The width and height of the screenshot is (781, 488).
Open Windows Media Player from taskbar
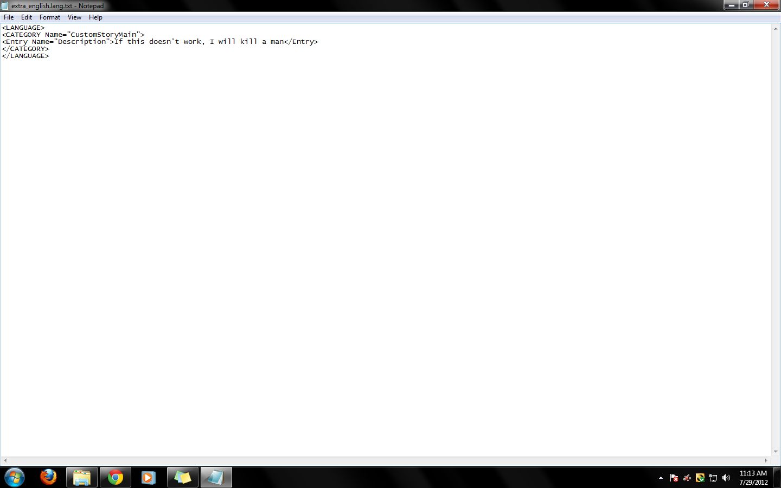(x=148, y=477)
